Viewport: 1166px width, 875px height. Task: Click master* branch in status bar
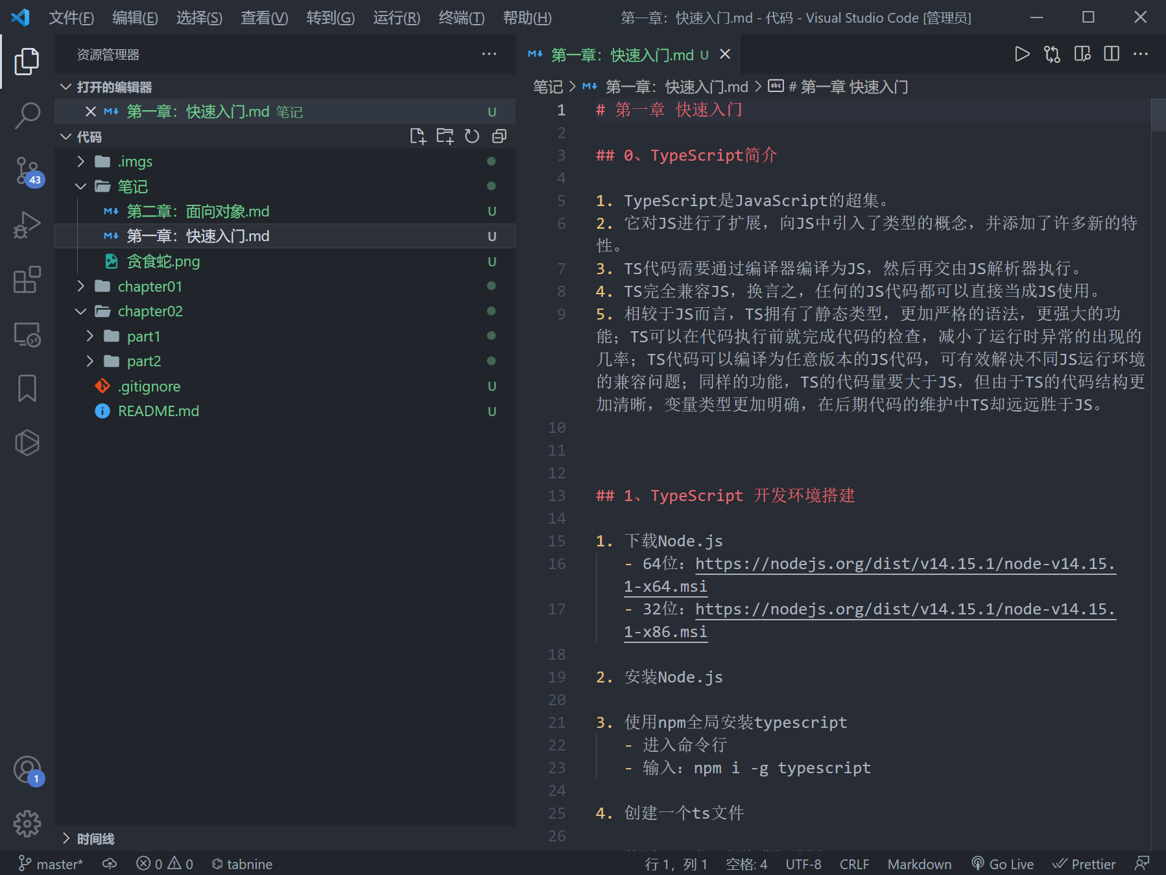pos(51,863)
